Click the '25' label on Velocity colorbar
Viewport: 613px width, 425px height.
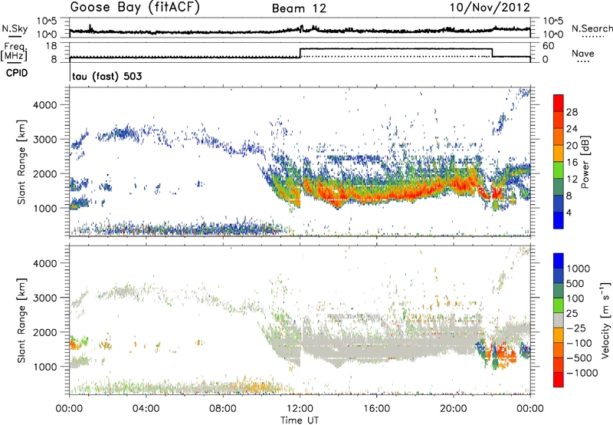572,313
